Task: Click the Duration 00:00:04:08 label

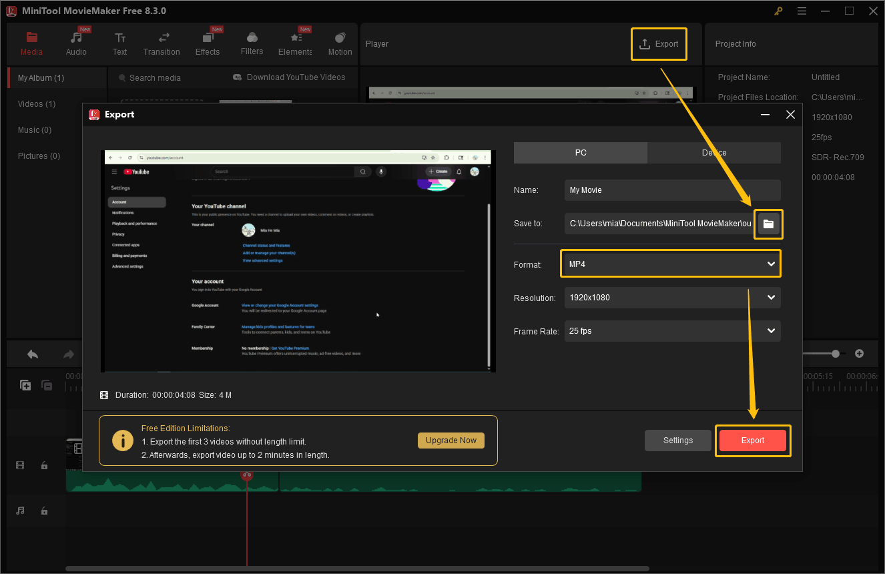Action: (155, 395)
